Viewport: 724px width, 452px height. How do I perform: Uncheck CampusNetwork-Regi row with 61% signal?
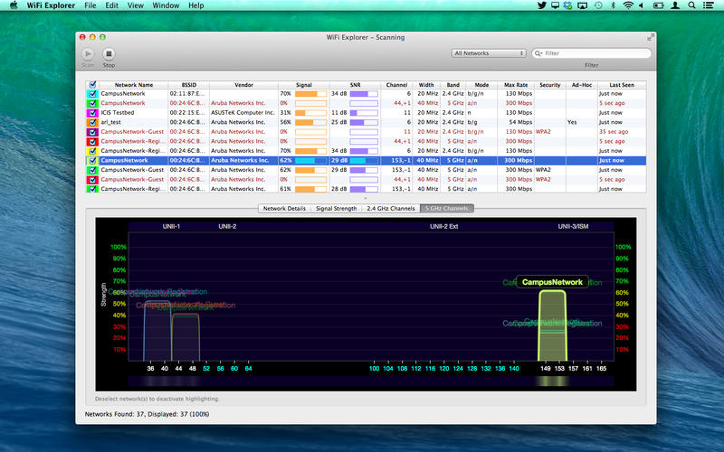[x=92, y=189]
